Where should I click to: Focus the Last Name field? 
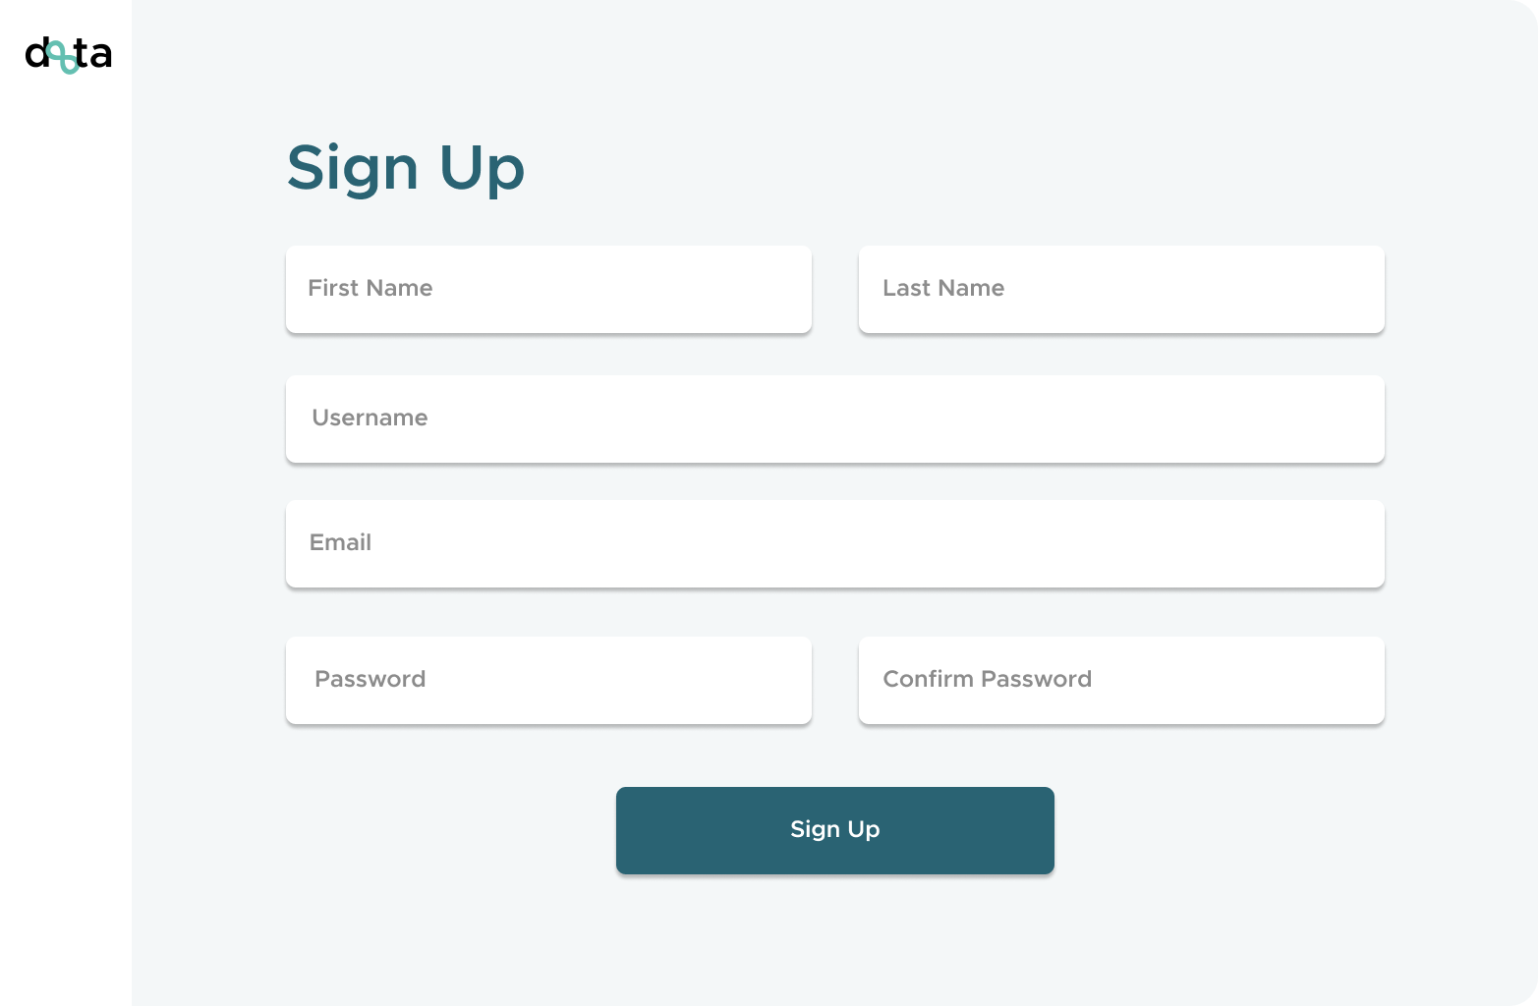coord(1121,289)
